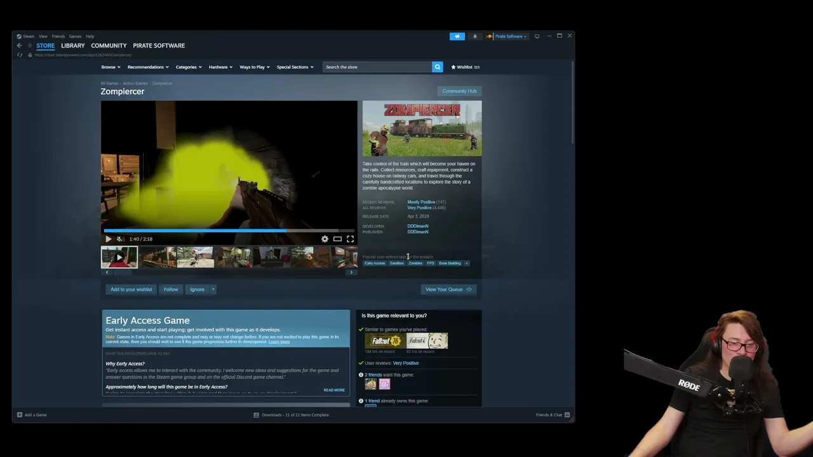Select the first trailer thumbnail

coord(119,257)
